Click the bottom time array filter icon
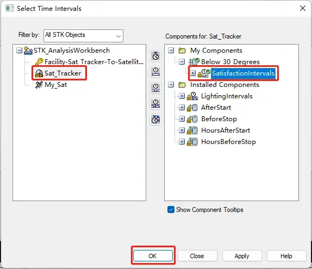 [x=155, y=120]
